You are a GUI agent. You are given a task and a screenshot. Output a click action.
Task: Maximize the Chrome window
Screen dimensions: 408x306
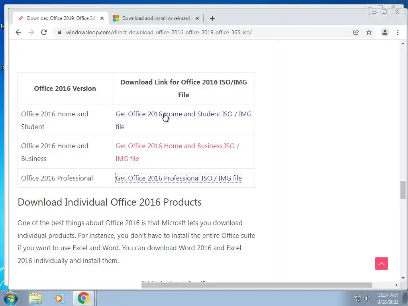point(384,12)
